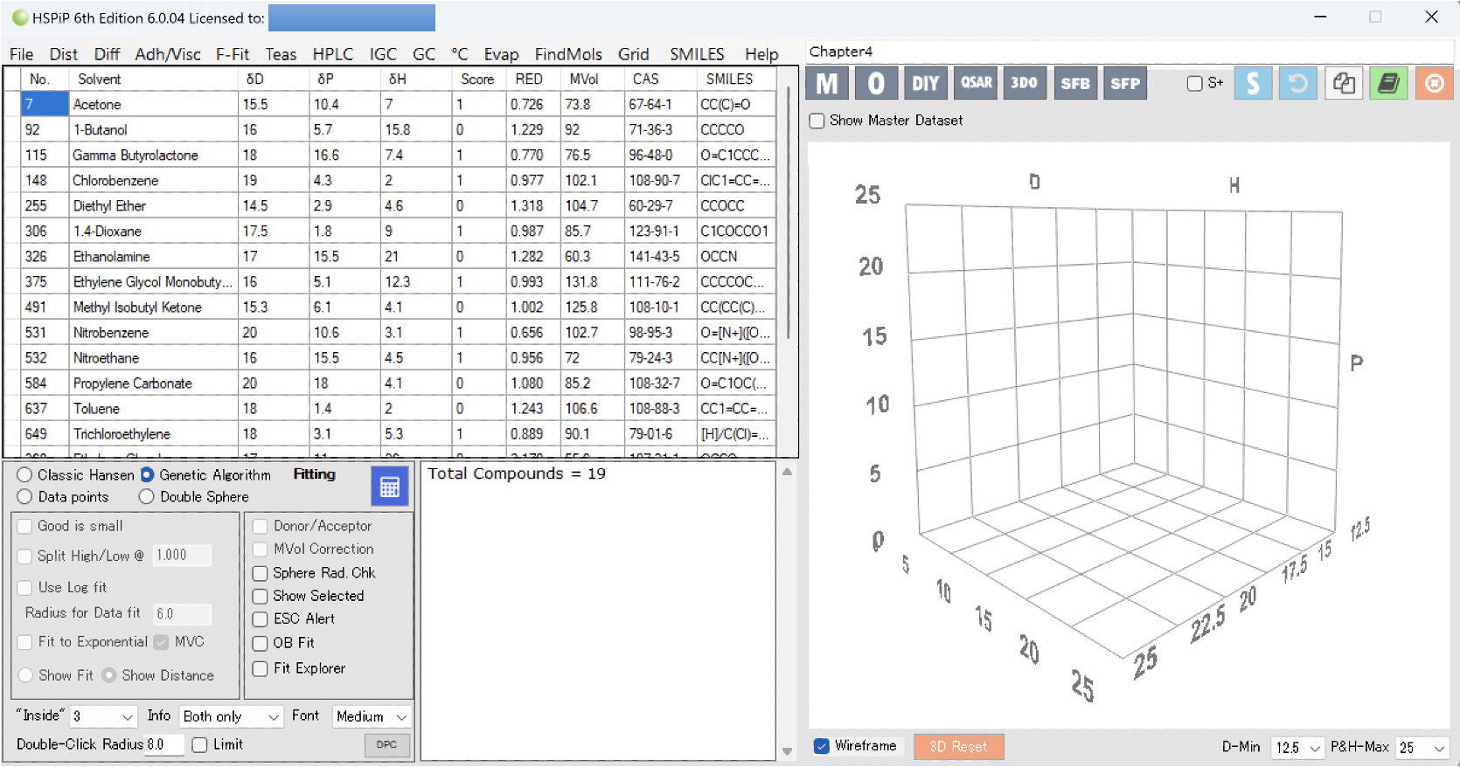
Task: Open the green book icon
Action: pyautogui.click(x=1388, y=84)
